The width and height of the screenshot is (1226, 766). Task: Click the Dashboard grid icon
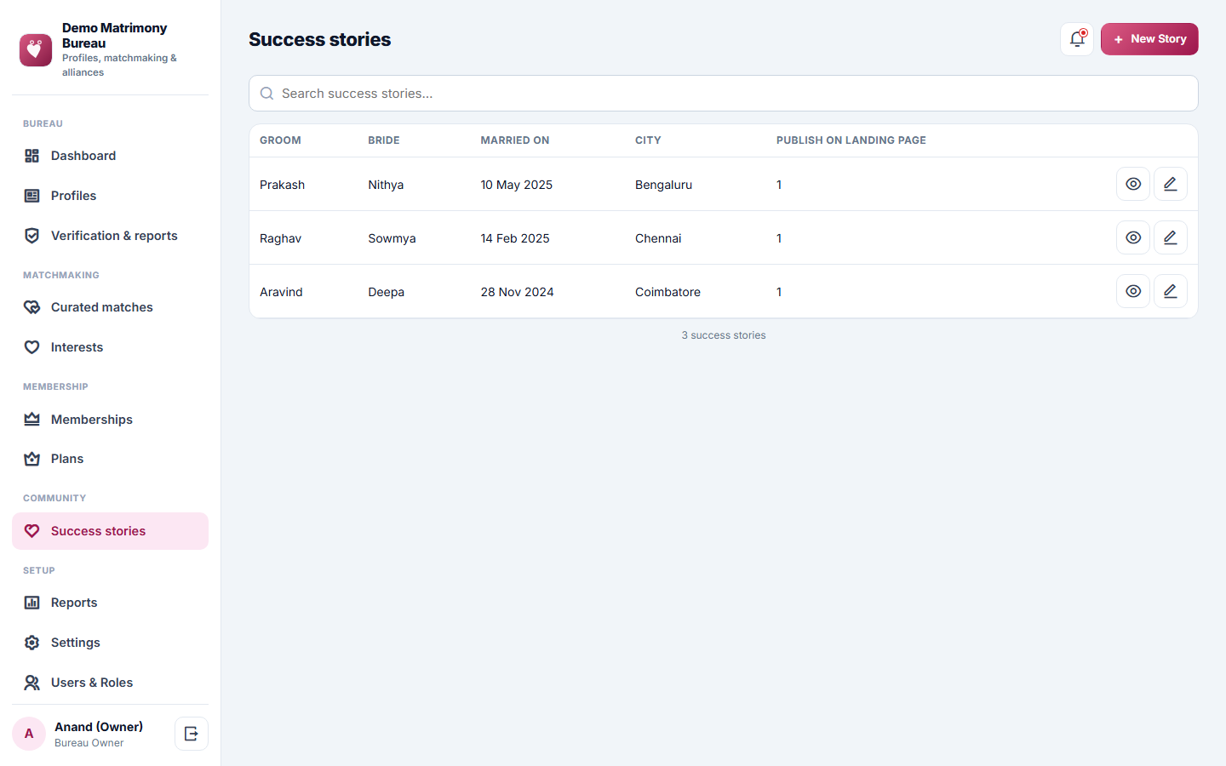tap(32, 156)
